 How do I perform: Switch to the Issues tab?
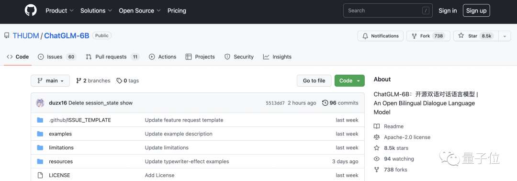click(57, 57)
